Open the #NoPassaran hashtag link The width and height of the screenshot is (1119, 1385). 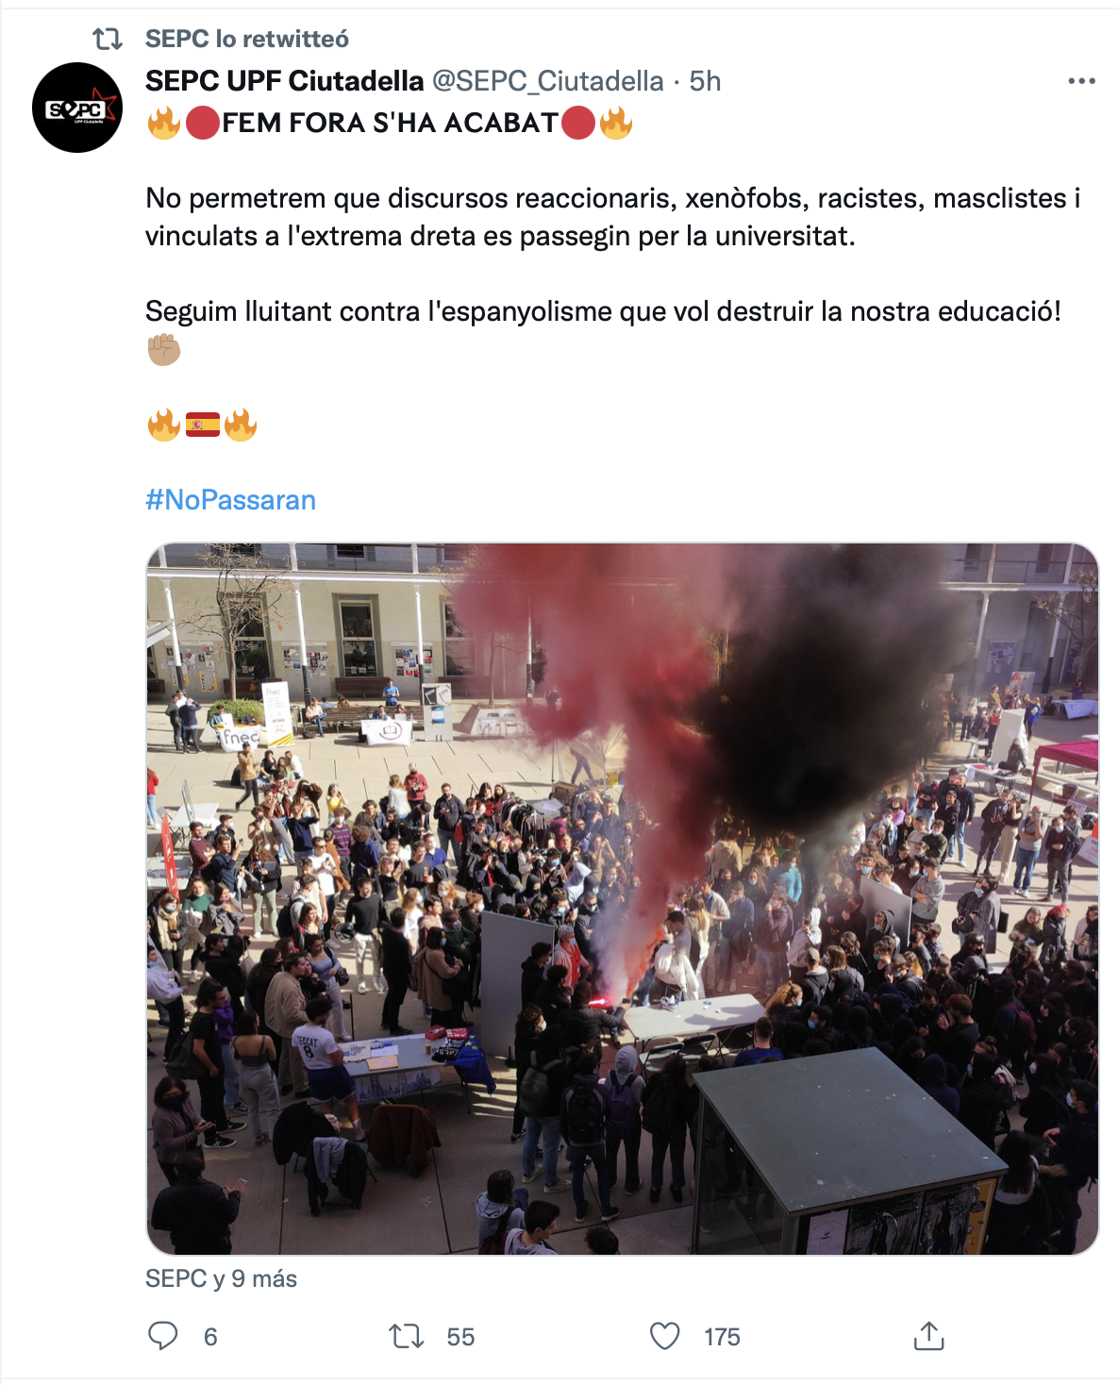[x=231, y=500]
